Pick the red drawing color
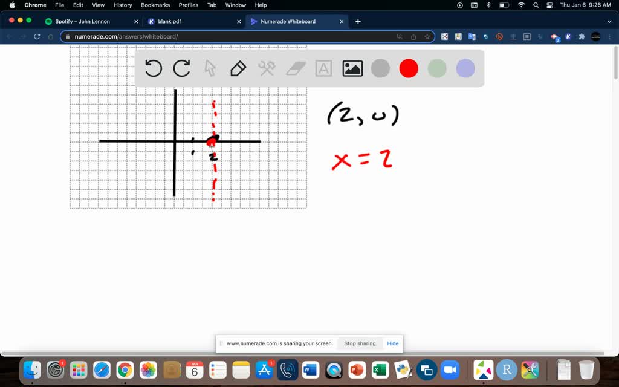The height and width of the screenshot is (387, 619). tap(408, 68)
